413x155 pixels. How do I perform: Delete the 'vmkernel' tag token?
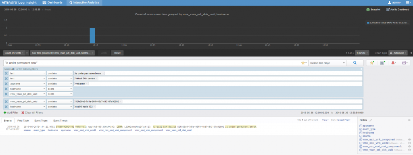click(x=87, y=84)
